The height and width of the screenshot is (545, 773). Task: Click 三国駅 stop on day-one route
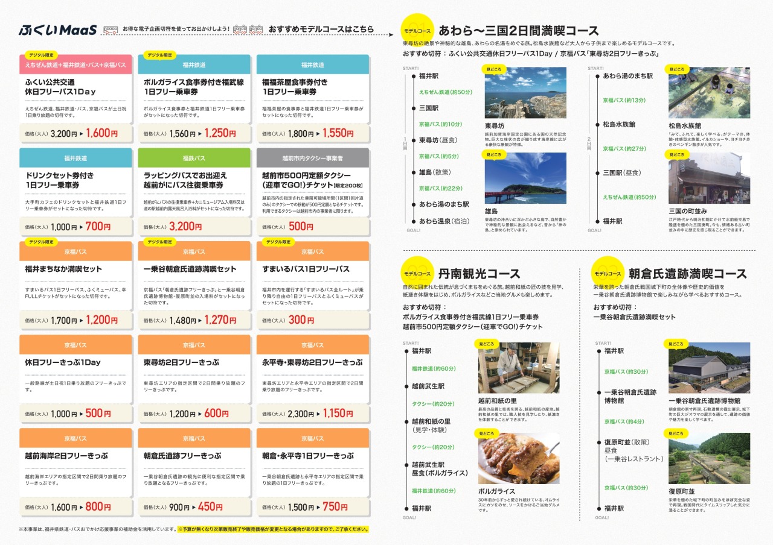429,108
